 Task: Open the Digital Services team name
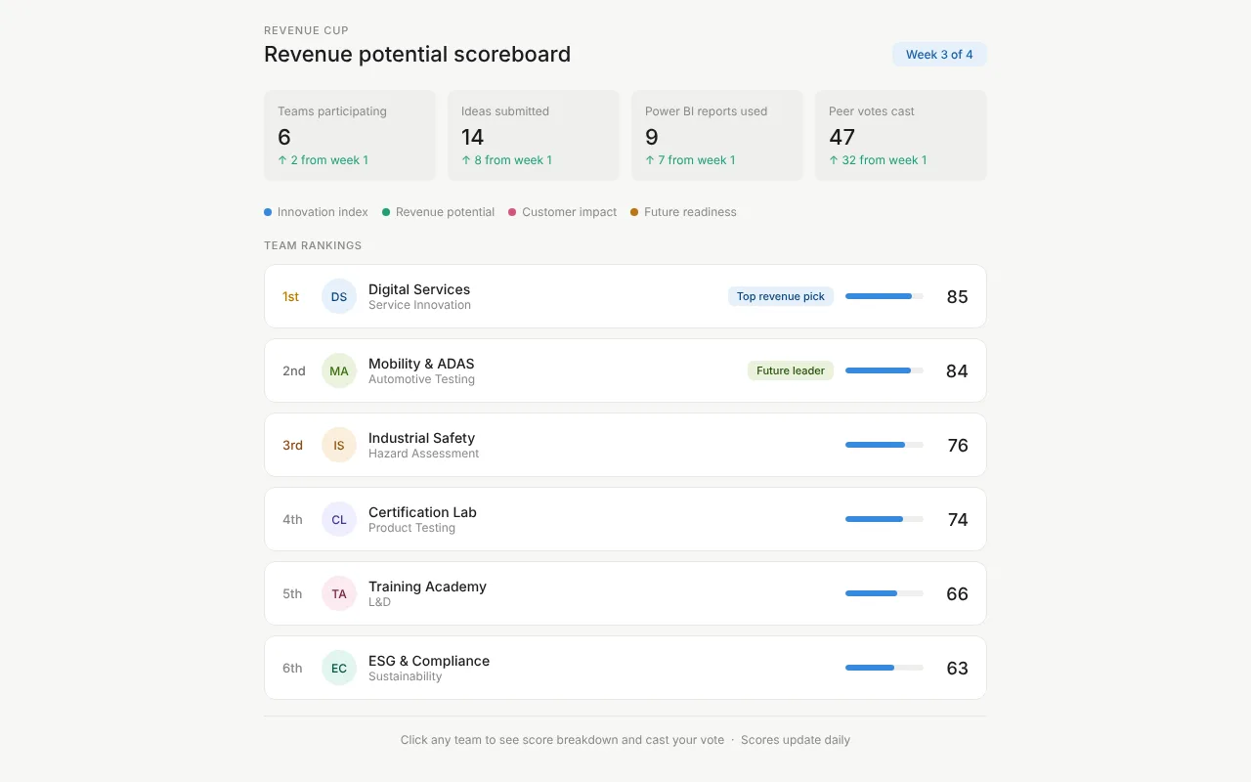(419, 289)
